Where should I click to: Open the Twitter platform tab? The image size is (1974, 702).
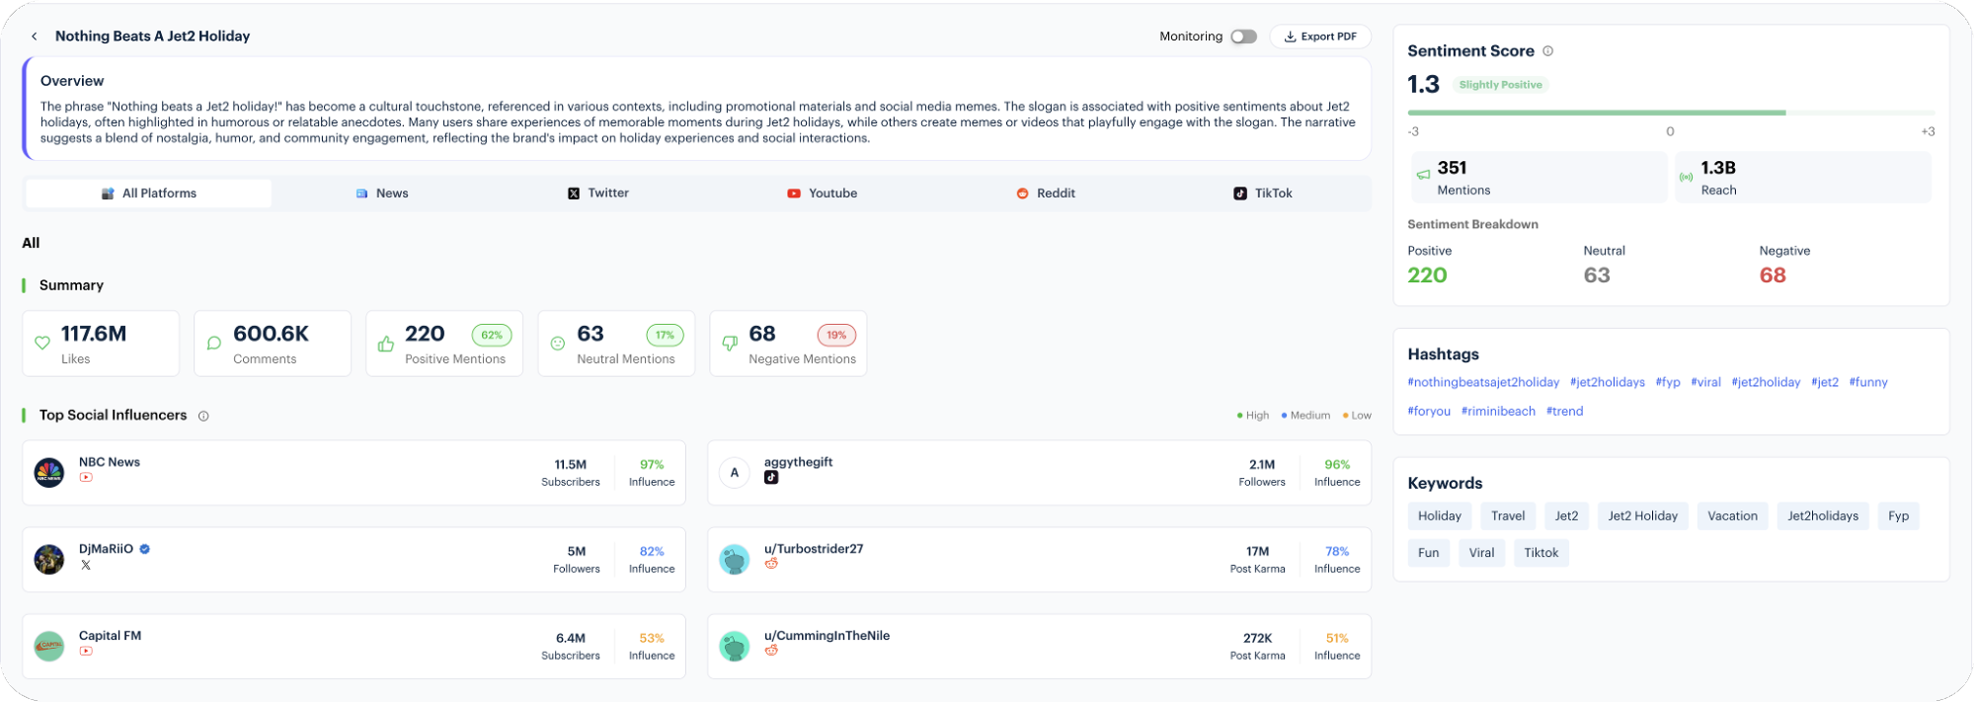tap(598, 194)
